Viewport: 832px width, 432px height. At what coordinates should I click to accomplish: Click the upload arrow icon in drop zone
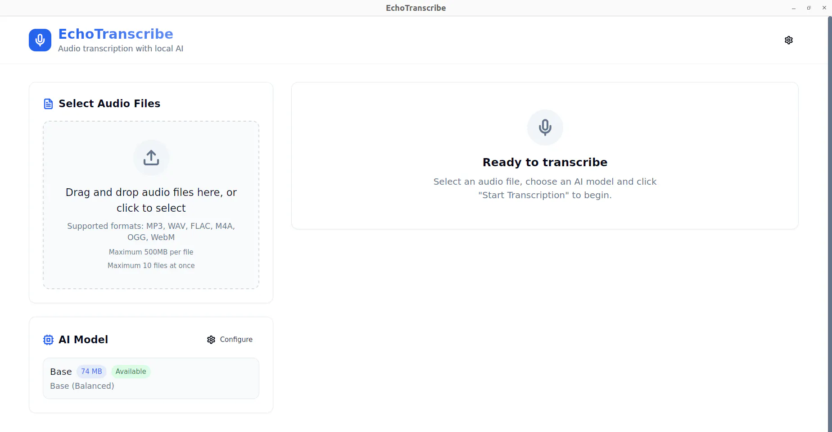click(x=151, y=158)
